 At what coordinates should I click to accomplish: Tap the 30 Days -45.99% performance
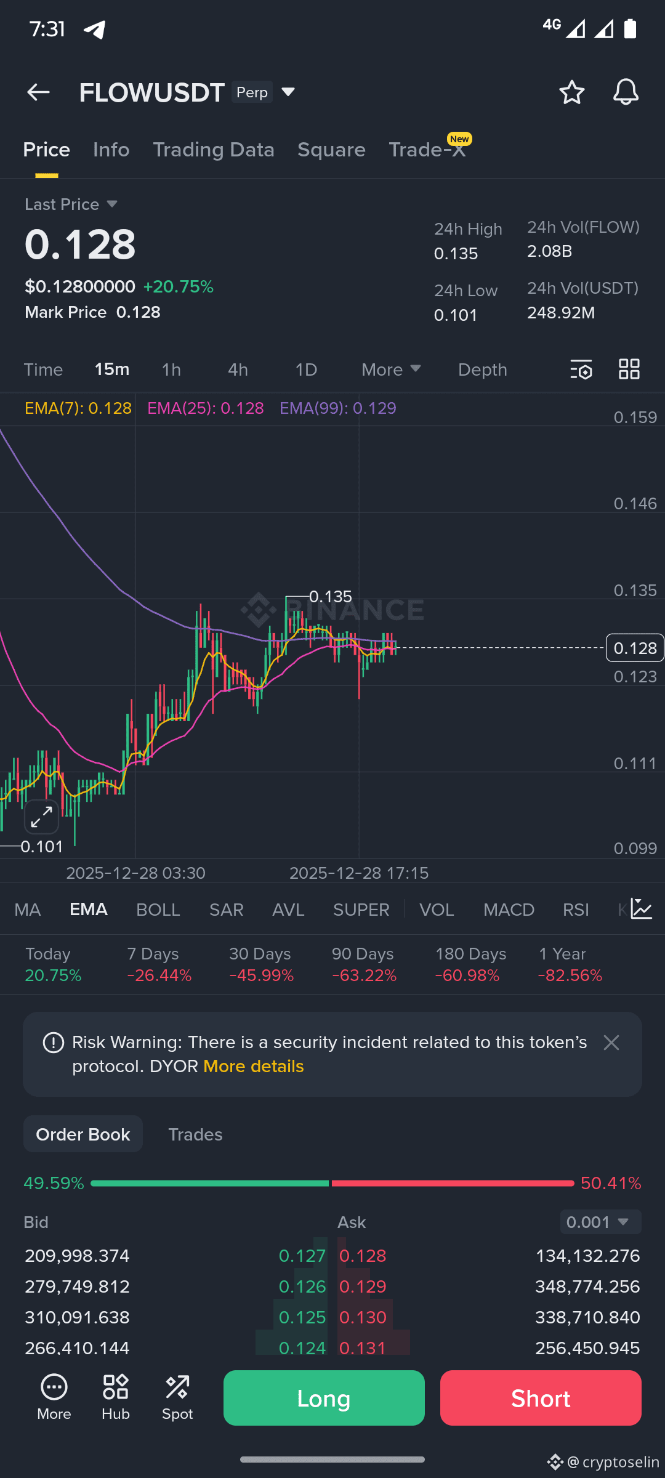pyautogui.click(x=261, y=964)
